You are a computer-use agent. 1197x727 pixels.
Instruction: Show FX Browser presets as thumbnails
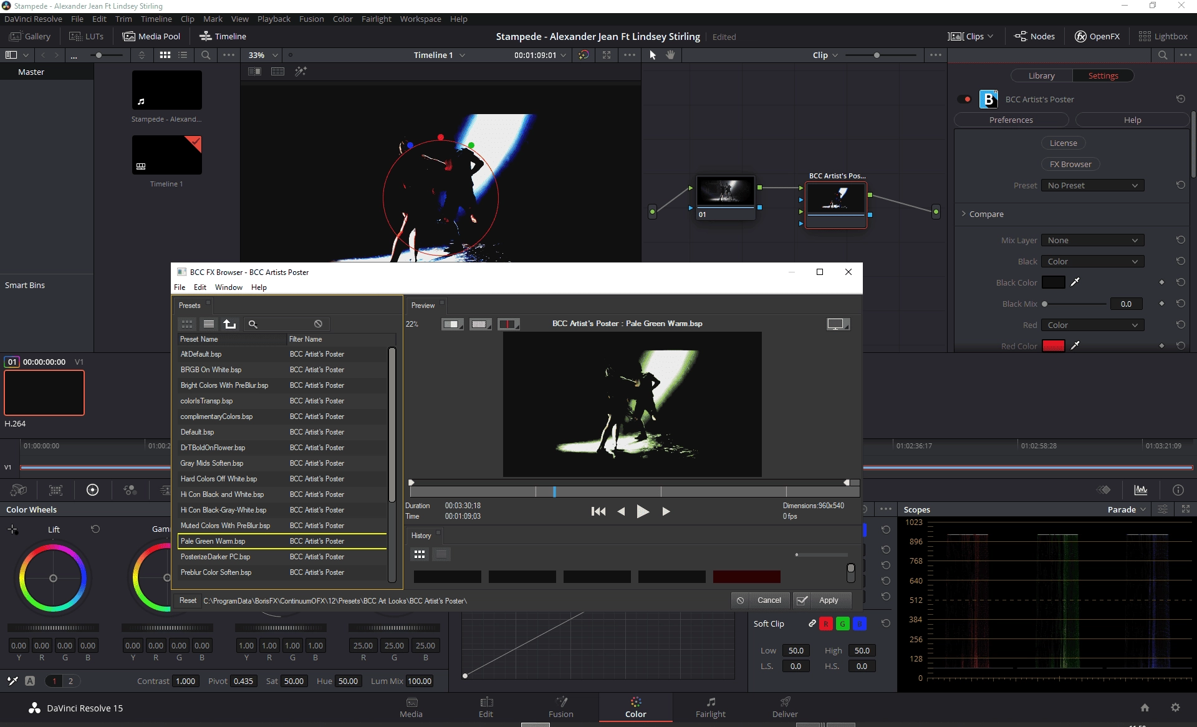(187, 324)
